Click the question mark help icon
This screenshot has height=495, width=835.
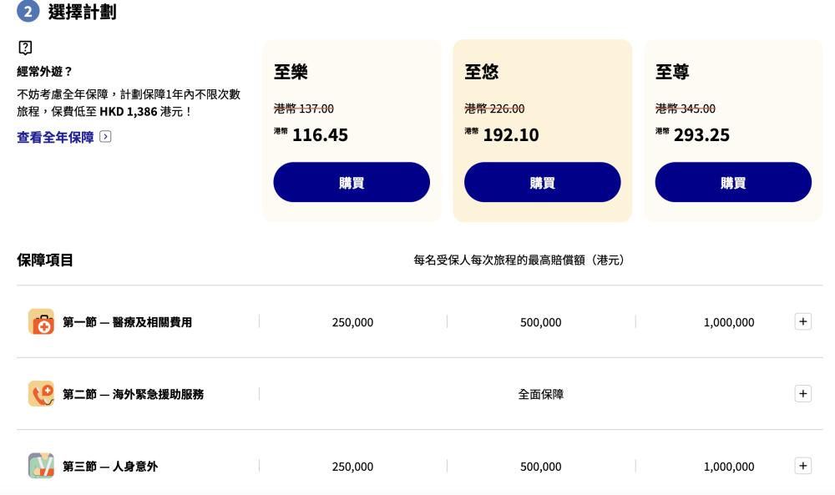coord(25,48)
